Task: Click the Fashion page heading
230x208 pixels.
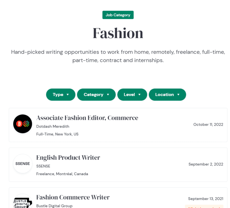Action: pos(118,33)
